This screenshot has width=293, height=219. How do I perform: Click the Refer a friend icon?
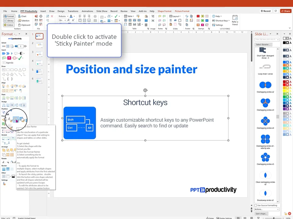[235, 20]
